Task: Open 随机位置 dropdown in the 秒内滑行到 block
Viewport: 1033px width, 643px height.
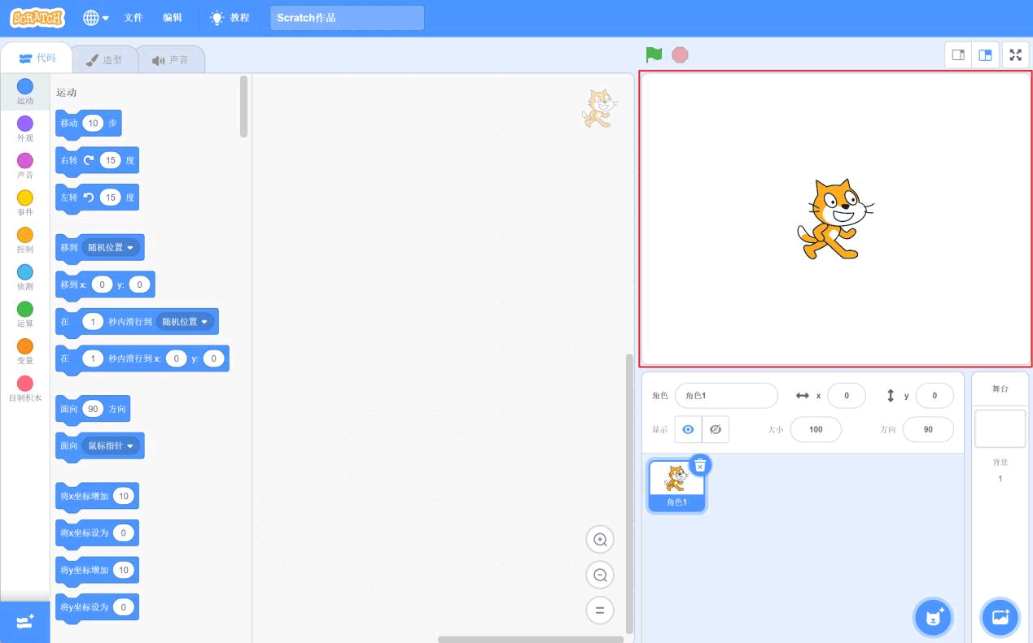Action: 185,322
